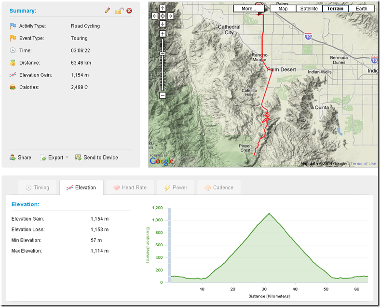Click the '57 m' Min Elevation value
Viewport: 380px width, 307px height.
[96, 240]
